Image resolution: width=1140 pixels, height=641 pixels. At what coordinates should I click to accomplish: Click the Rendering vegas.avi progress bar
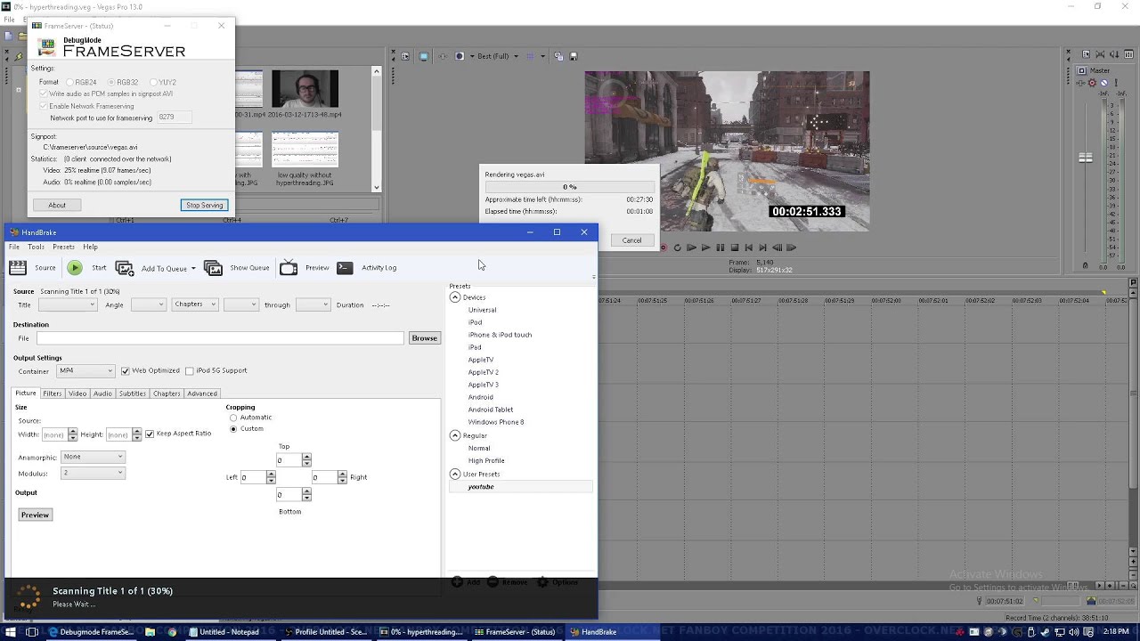click(569, 187)
